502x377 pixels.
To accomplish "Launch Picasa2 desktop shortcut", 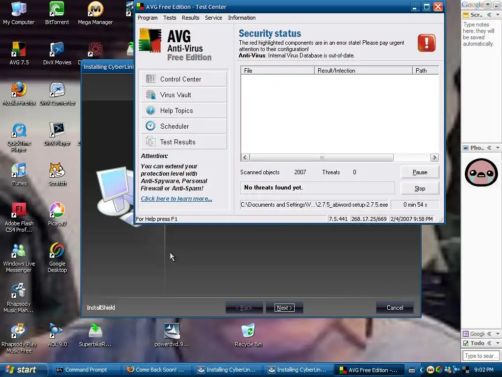I will tap(57, 214).
